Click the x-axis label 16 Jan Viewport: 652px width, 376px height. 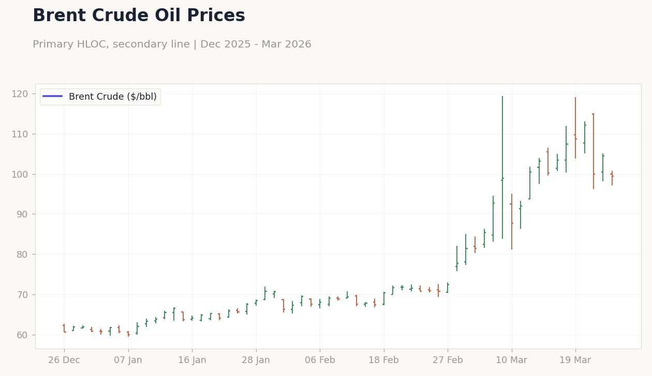192,361
